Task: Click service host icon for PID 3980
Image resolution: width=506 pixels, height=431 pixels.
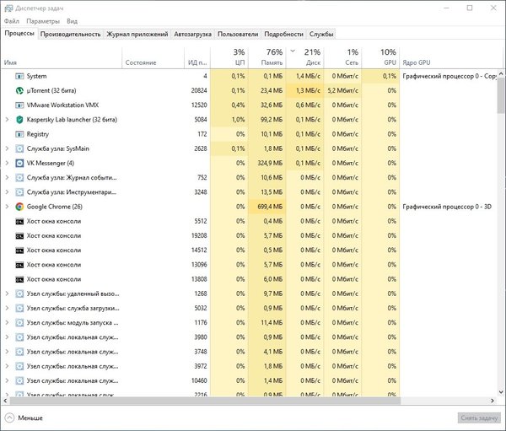Action: [x=19, y=337]
